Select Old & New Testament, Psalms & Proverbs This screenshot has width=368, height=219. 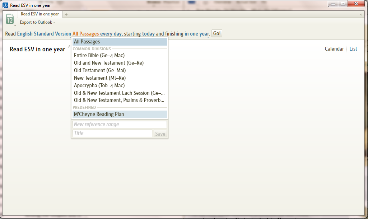coord(120,100)
